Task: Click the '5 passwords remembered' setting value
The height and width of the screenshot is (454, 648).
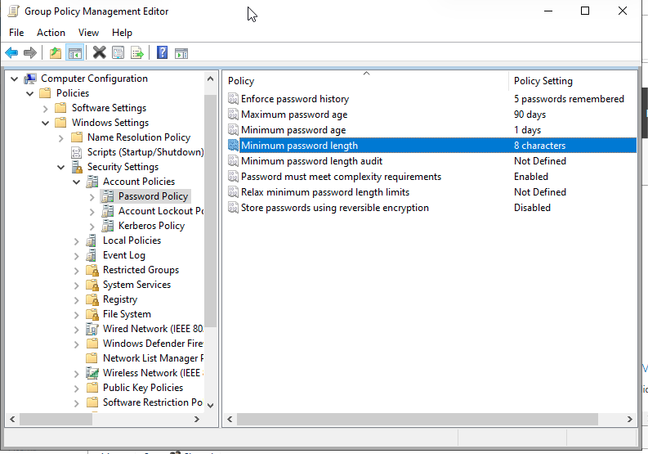Action: (569, 99)
